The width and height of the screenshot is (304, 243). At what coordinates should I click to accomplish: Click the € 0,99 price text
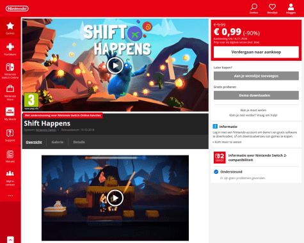227,32
